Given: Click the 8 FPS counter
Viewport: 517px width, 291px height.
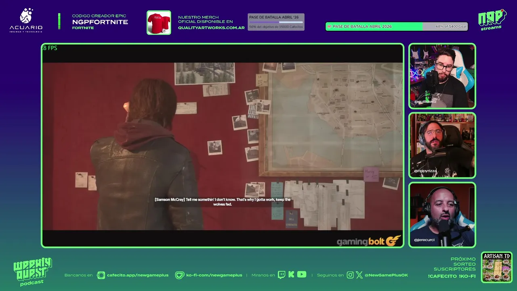Looking at the screenshot, I should click(50, 48).
